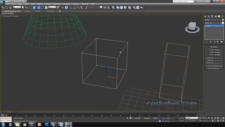Click Add Time Tag
The width and height of the screenshot is (225, 127).
[166, 121]
